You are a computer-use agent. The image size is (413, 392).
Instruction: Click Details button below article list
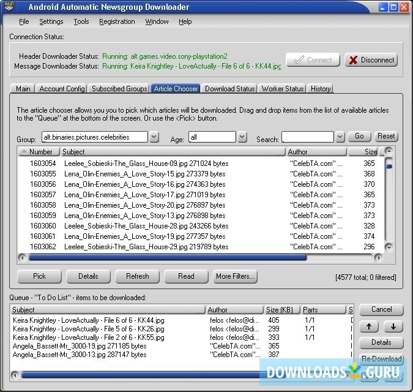coord(88,276)
